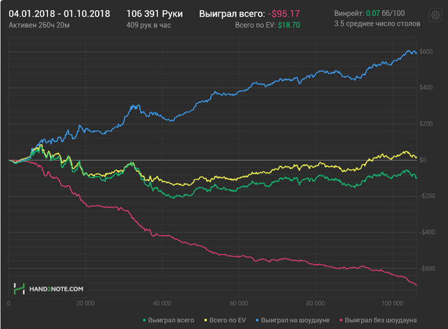Image resolution: width=448 pixels, height=329 pixels.
Task: Click the winrate value 0.07 бб/100
Action: (385, 13)
